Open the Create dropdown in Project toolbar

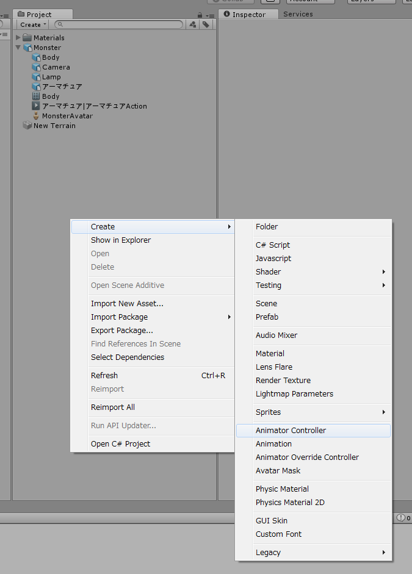coord(34,24)
